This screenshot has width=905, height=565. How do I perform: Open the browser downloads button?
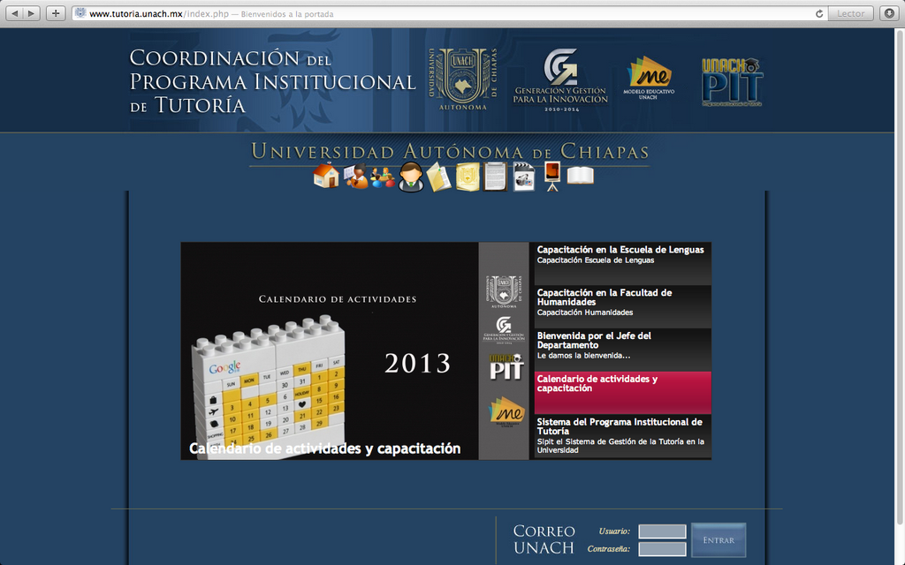(x=889, y=13)
